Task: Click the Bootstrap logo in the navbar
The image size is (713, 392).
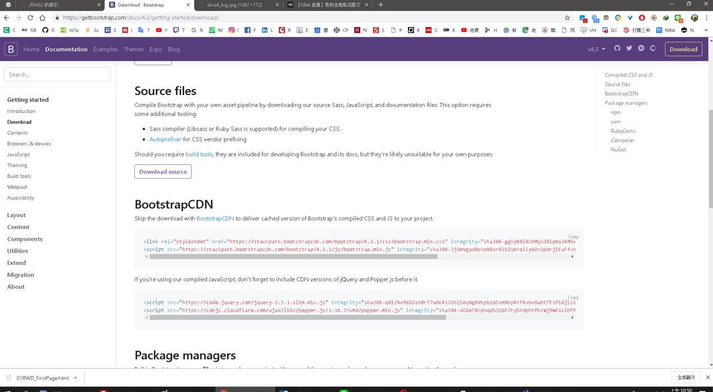Action: click(x=11, y=49)
